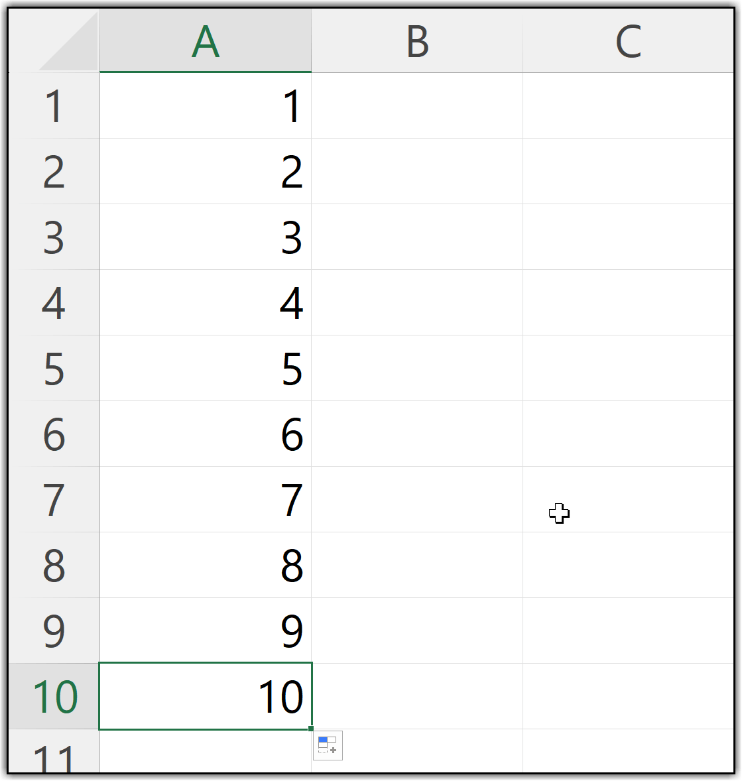
Task: Click empty cell B5
Action: [416, 369]
